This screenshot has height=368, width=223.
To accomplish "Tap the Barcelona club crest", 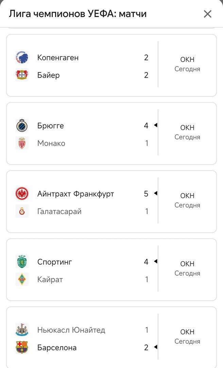I will point(22,348).
